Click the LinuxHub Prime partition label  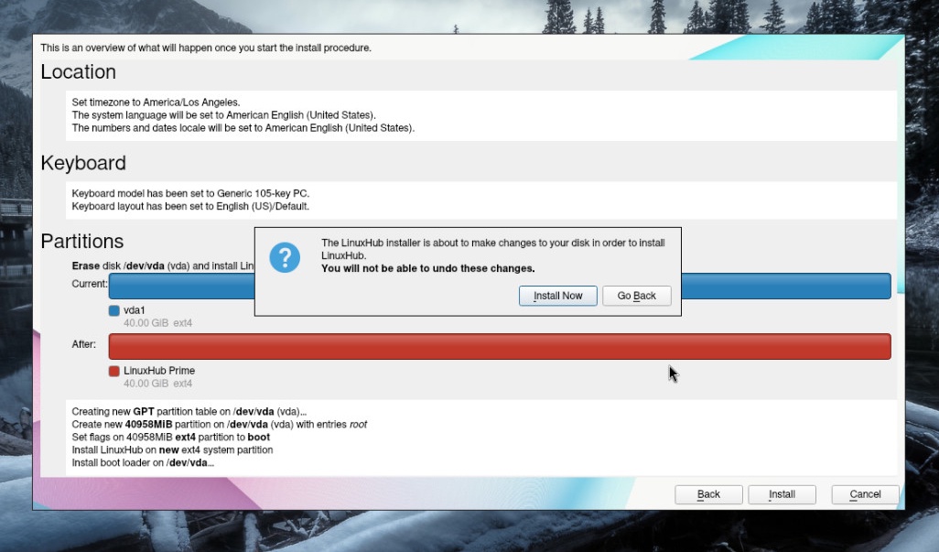pos(159,371)
